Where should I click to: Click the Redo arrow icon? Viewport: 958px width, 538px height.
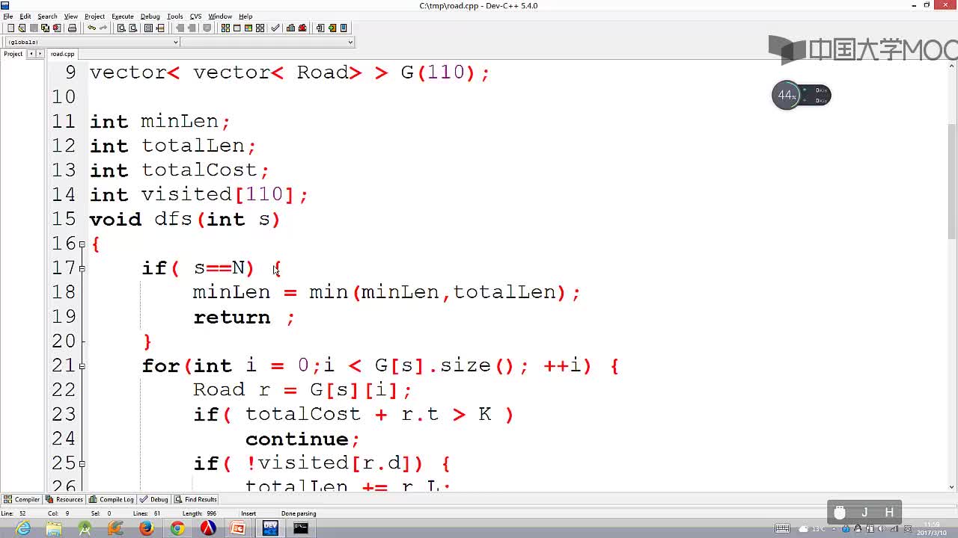(103, 28)
